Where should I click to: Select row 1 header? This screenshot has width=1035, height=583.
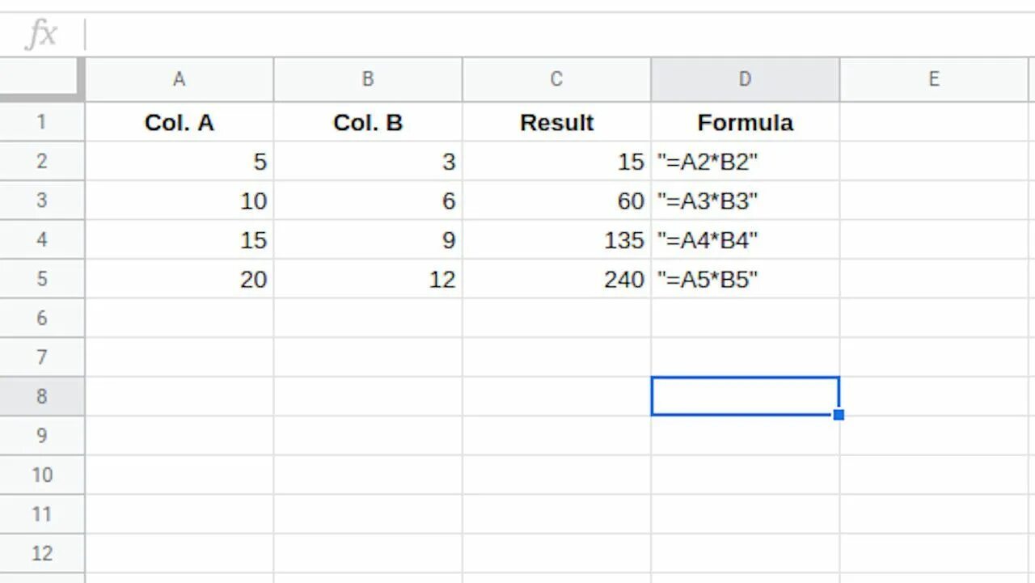[x=41, y=122]
